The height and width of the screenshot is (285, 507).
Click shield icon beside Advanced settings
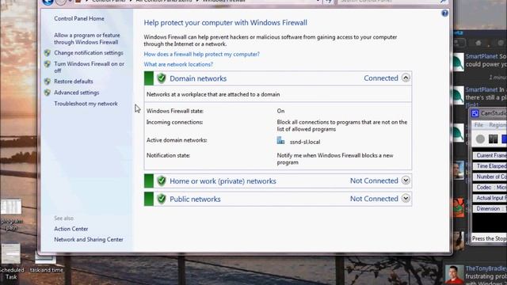[x=48, y=93]
